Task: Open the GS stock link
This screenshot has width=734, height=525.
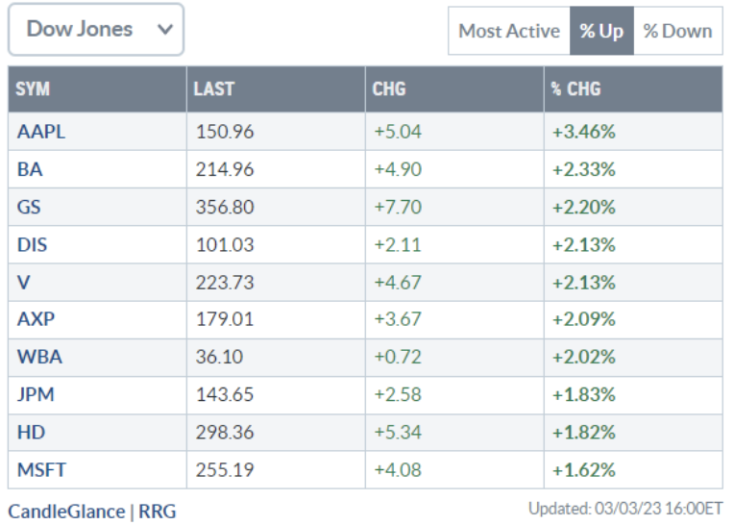Action: 29,207
